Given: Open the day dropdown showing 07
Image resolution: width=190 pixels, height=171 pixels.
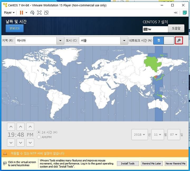Looking at the screenshot, I should click(x=174, y=135).
